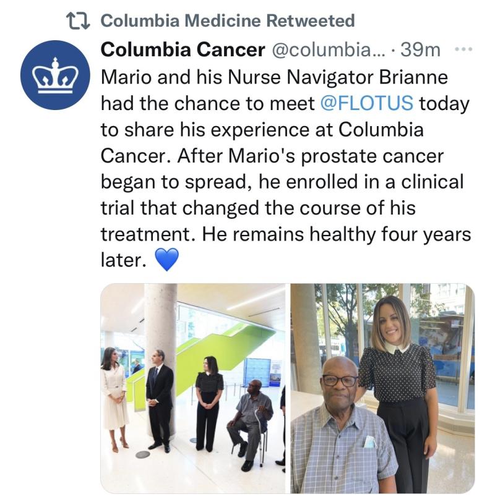
Task: Open the three-dot more options menu
Action: (464, 49)
